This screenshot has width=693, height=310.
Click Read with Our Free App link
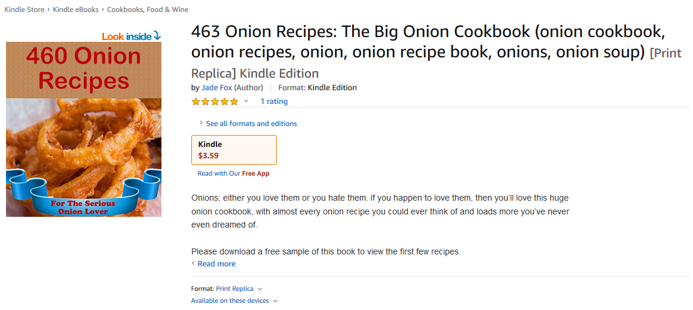[233, 174]
